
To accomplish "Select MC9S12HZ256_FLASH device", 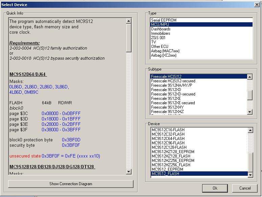I will point(199,165).
